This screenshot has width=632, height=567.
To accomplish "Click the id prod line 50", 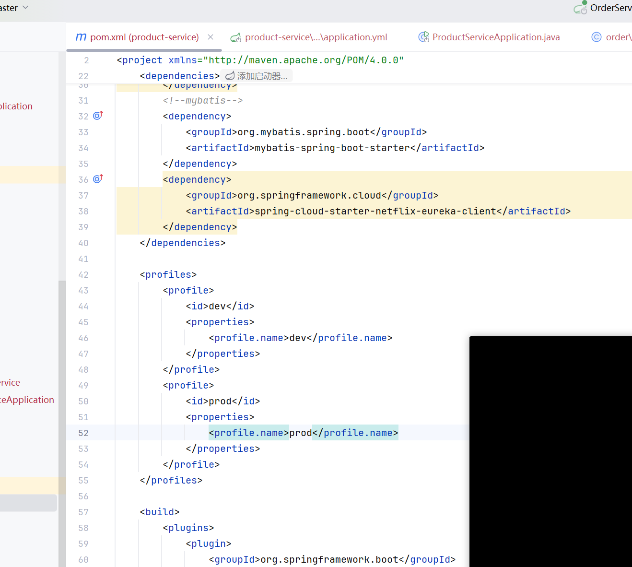I will [x=223, y=401].
